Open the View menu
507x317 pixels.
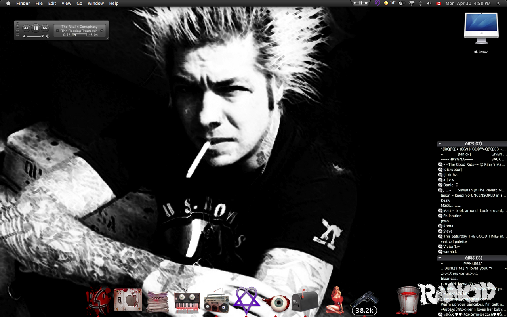click(x=66, y=3)
